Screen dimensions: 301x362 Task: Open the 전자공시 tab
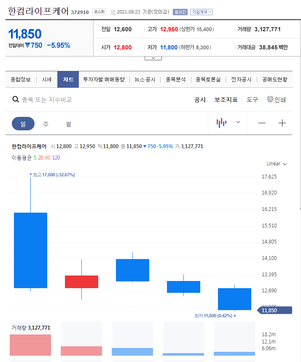pos(241,80)
